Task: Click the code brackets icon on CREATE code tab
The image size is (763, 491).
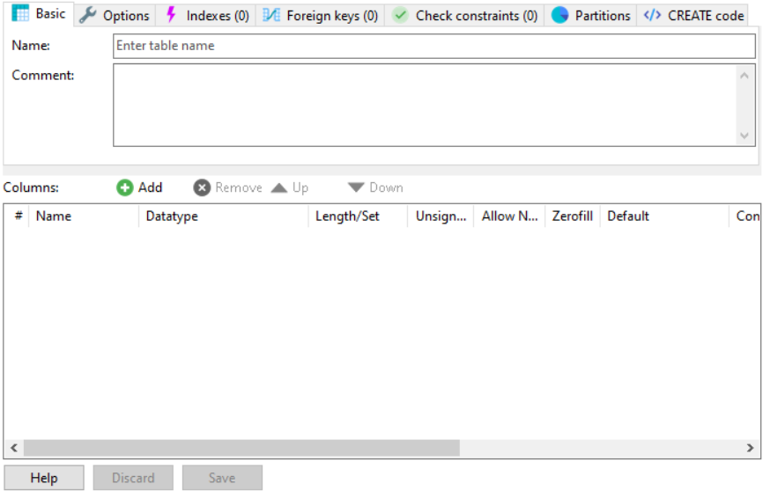Action: click(x=652, y=16)
